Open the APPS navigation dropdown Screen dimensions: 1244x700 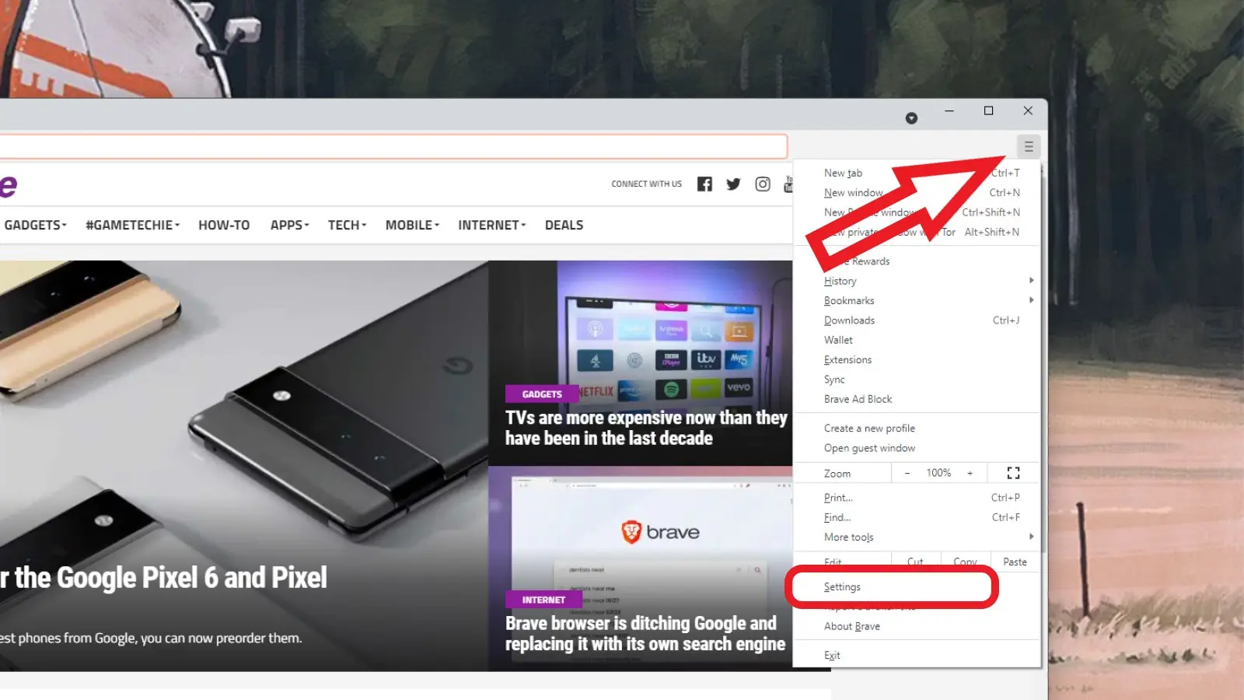(290, 225)
